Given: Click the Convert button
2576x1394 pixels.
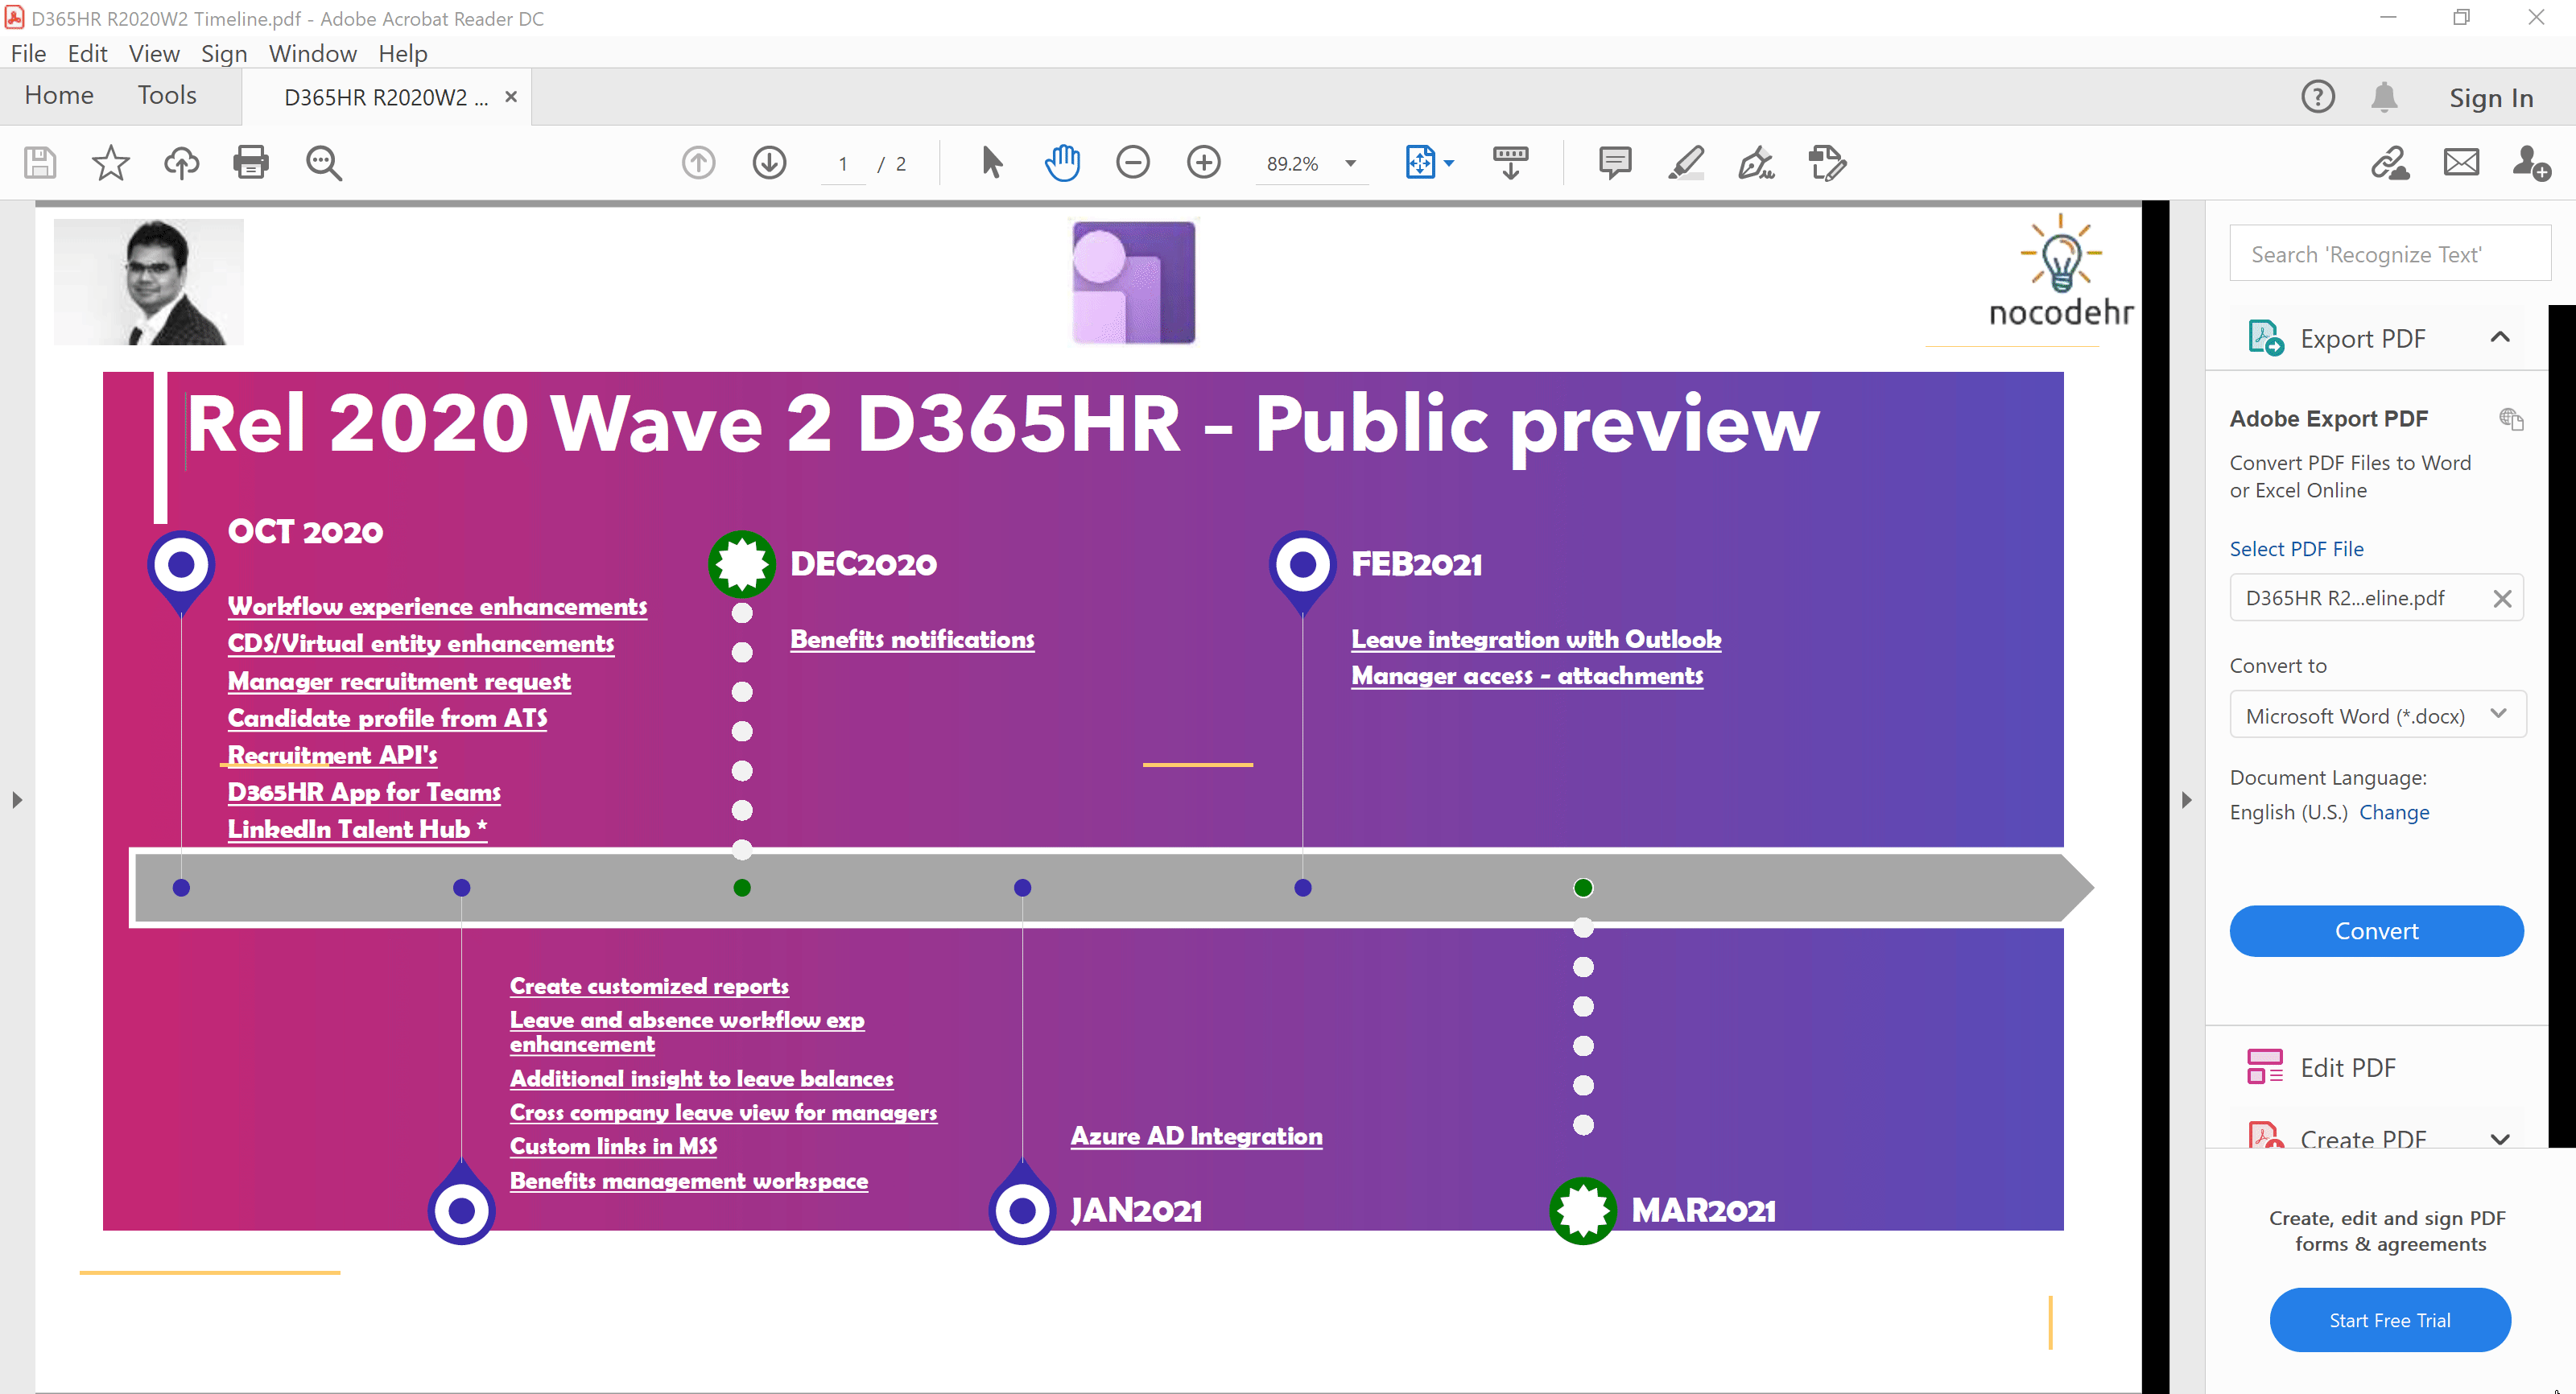Looking at the screenshot, I should (2376, 931).
